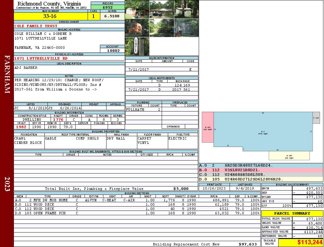The width and height of the screenshot is (324, 247).
Task: Select the yellow D.105 porch sketch section
Action: coord(289,156)
